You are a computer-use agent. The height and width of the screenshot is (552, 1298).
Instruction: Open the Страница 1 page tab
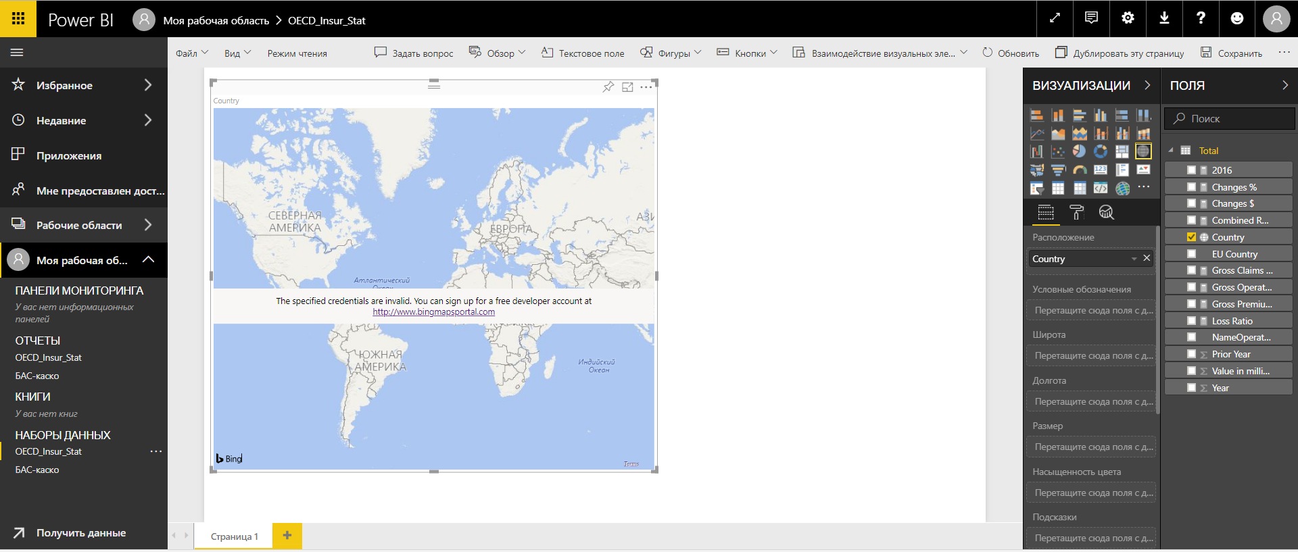click(234, 536)
